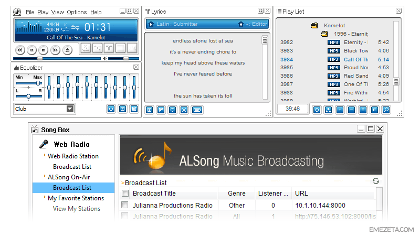
Task: Click the eject/open file button
Action: point(67,50)
